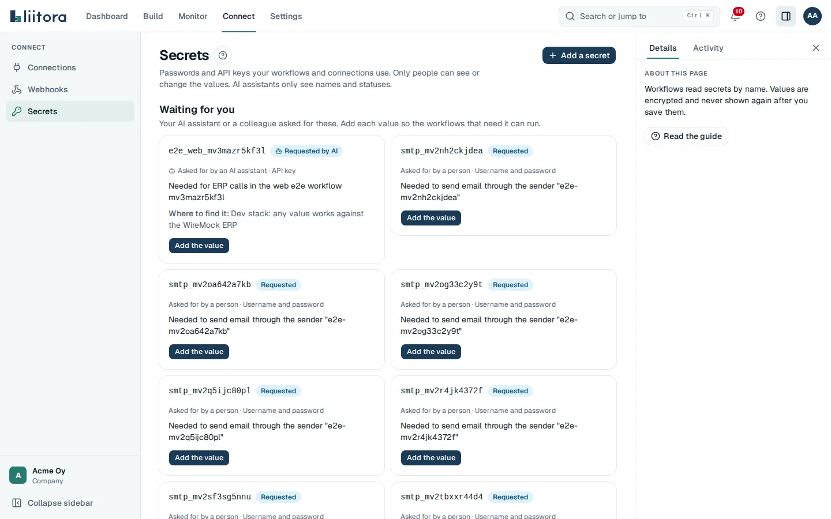
Task: Click the Add a secret button
Action: coord(579,55)
